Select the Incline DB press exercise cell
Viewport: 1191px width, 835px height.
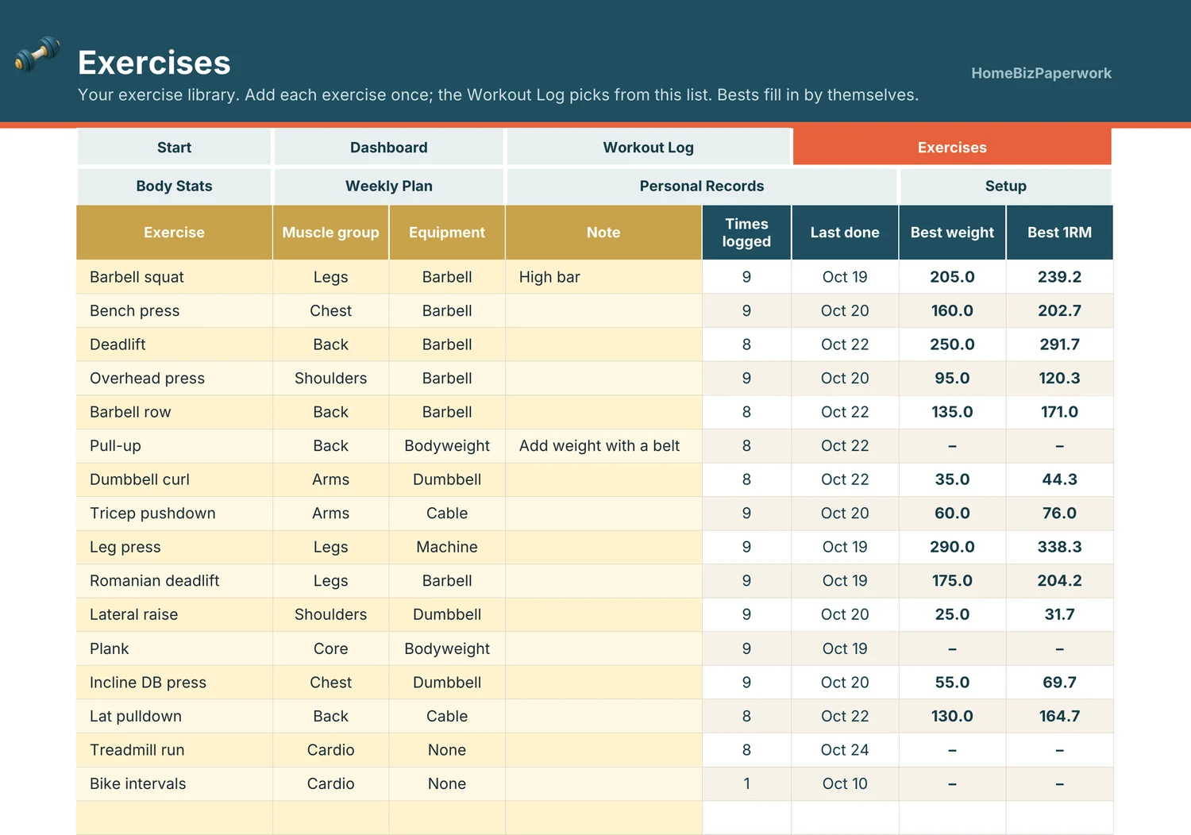[174, 683]
